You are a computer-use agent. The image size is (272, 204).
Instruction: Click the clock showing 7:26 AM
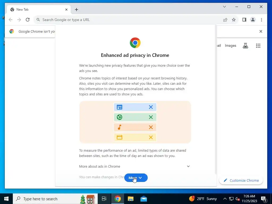(249, 199)
